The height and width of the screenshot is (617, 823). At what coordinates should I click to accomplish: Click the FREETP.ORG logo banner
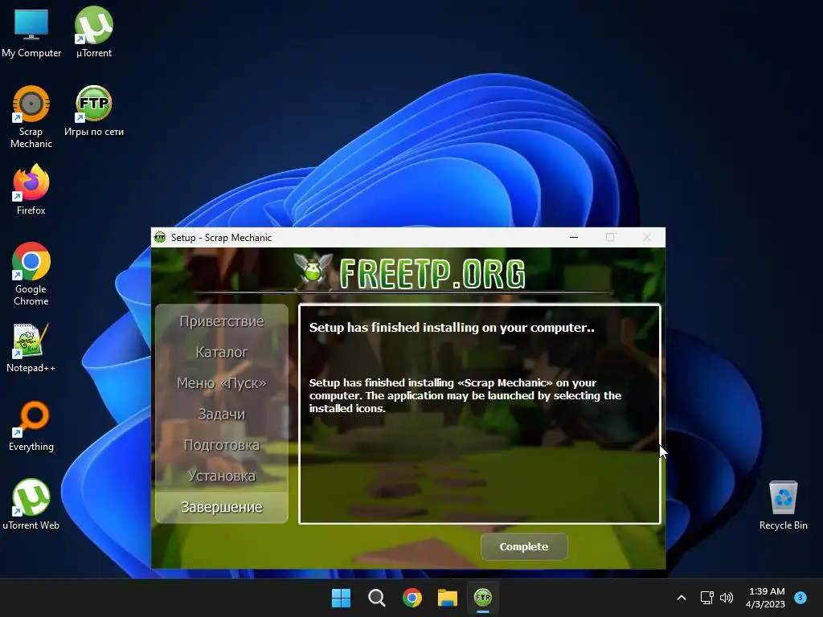(410, 273)
